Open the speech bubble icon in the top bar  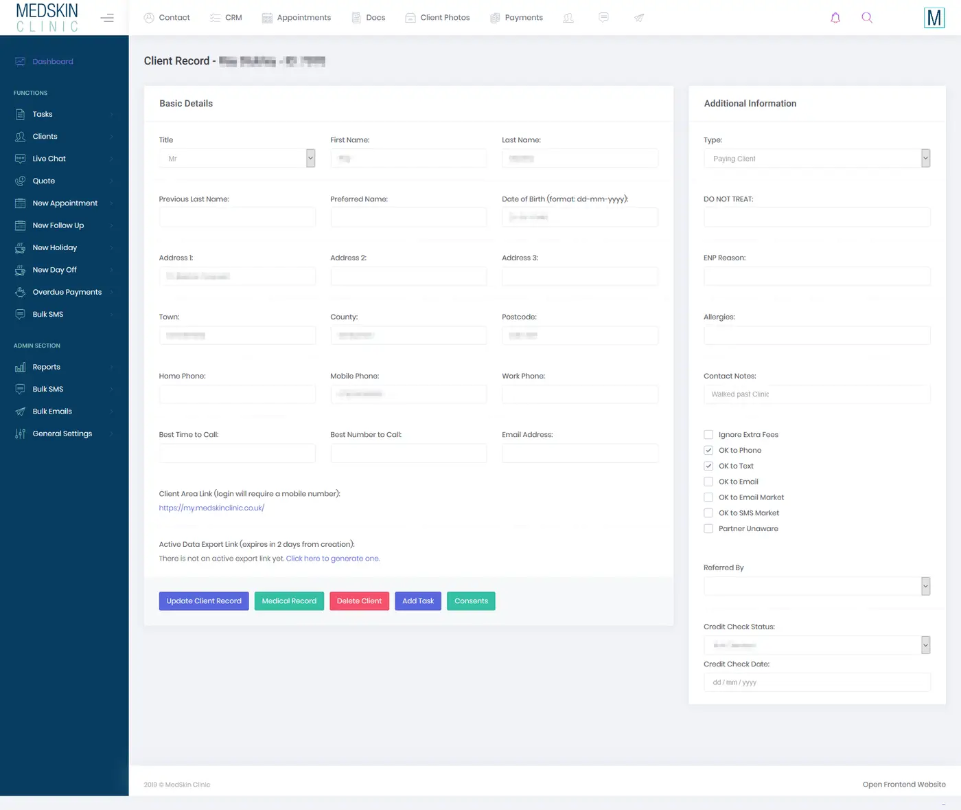603,18
